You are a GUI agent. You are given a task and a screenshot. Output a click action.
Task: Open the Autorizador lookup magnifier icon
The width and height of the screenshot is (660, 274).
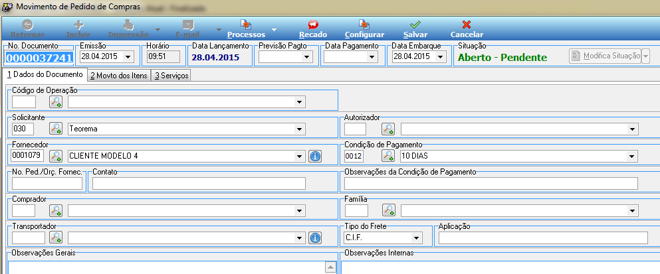point(388,129)
